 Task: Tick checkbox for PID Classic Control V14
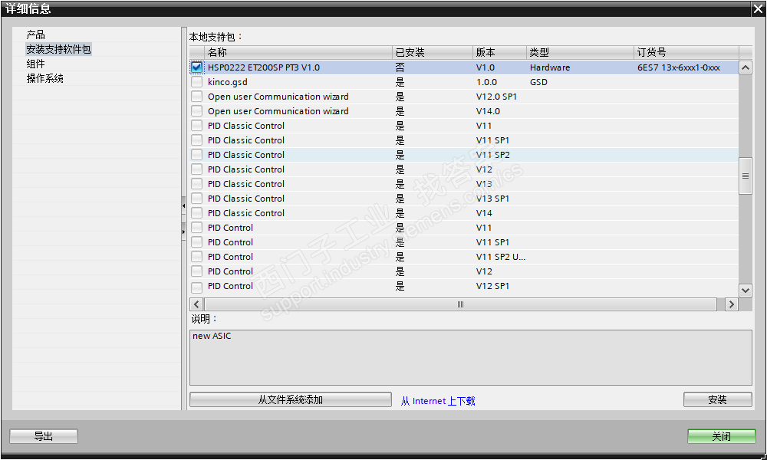[x=196, y=213]
